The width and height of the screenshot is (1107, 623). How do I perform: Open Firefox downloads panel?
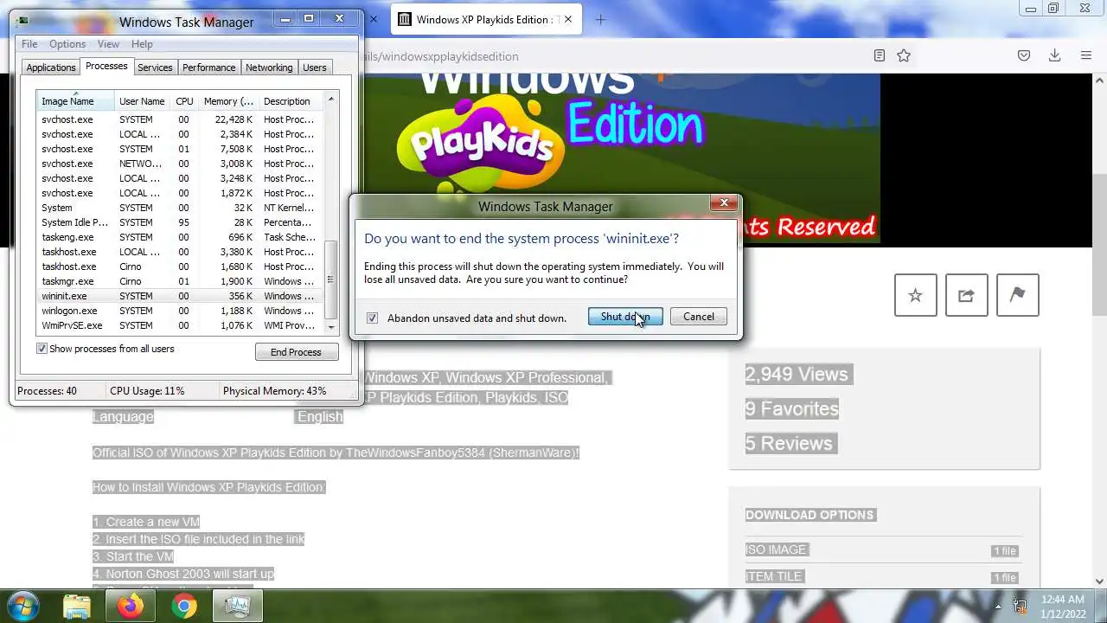(x=1054, y=55)
